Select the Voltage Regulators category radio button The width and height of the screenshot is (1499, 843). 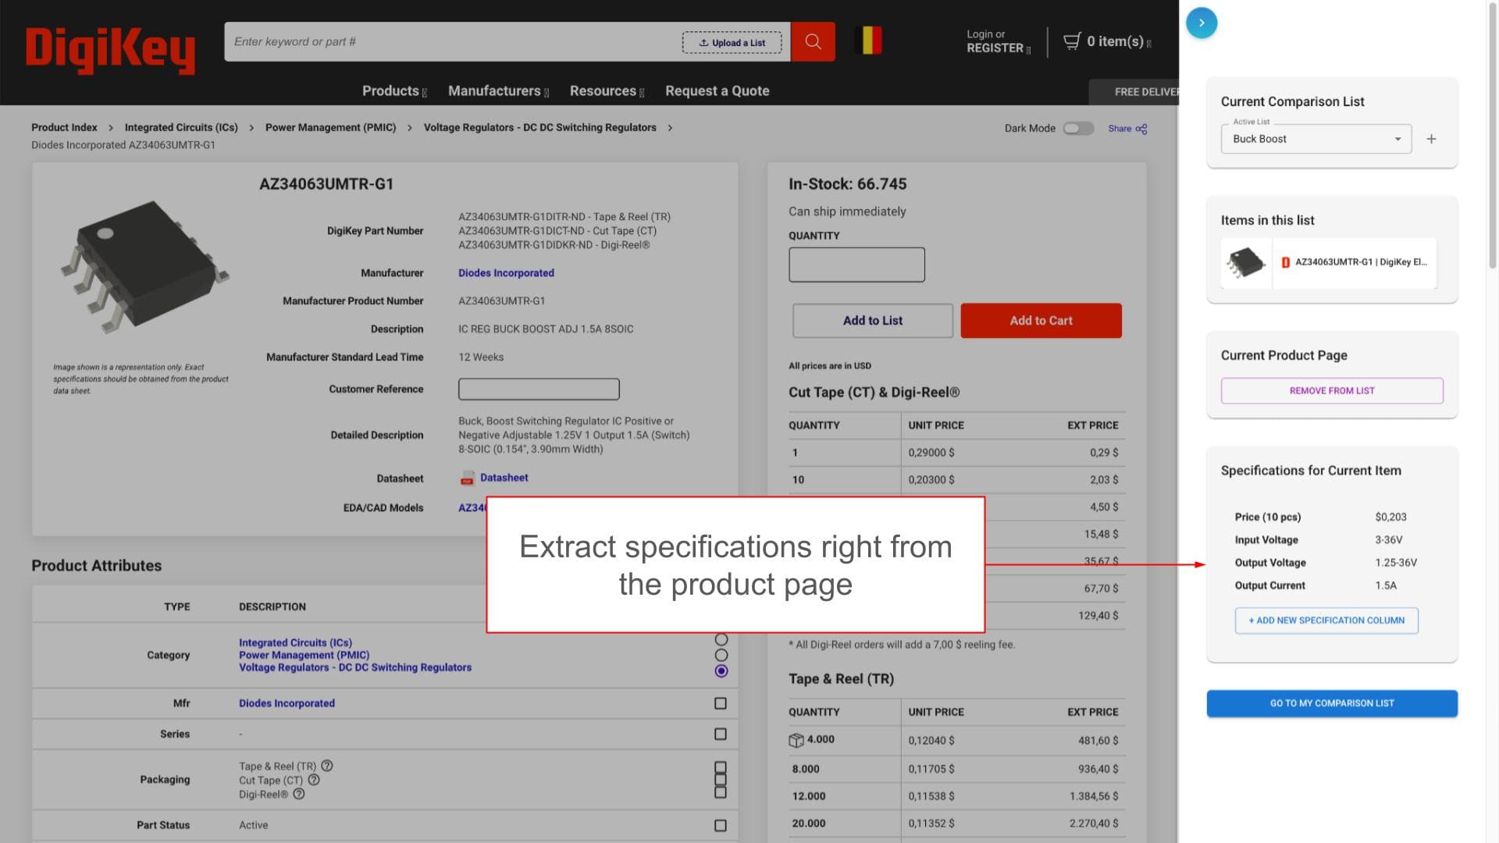721,670
